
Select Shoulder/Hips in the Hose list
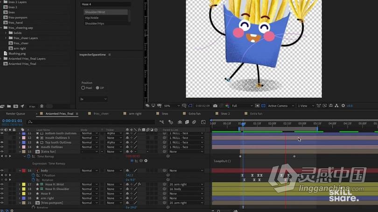tap(105, 23)
